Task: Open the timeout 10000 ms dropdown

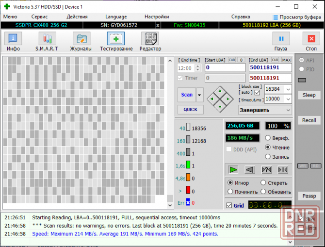Action: (x=288, y=99)
